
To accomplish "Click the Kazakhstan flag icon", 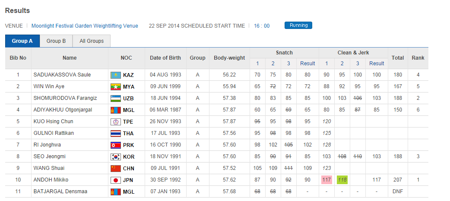I will click(x=115, y=75).
